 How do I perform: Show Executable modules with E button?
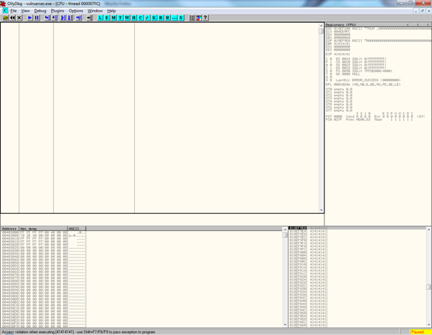[x=107, y=18]
